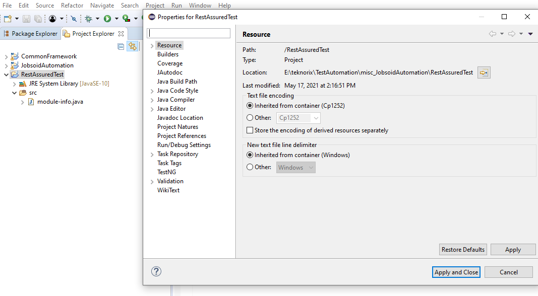Open the Cp1252 encoding dropdown
The width and height of the screenshot is (538, 296).
[298, 118]
